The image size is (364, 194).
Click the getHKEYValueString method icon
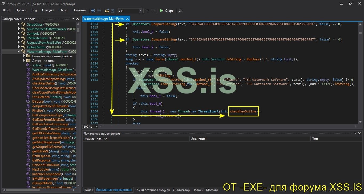[x=28, y=133]
